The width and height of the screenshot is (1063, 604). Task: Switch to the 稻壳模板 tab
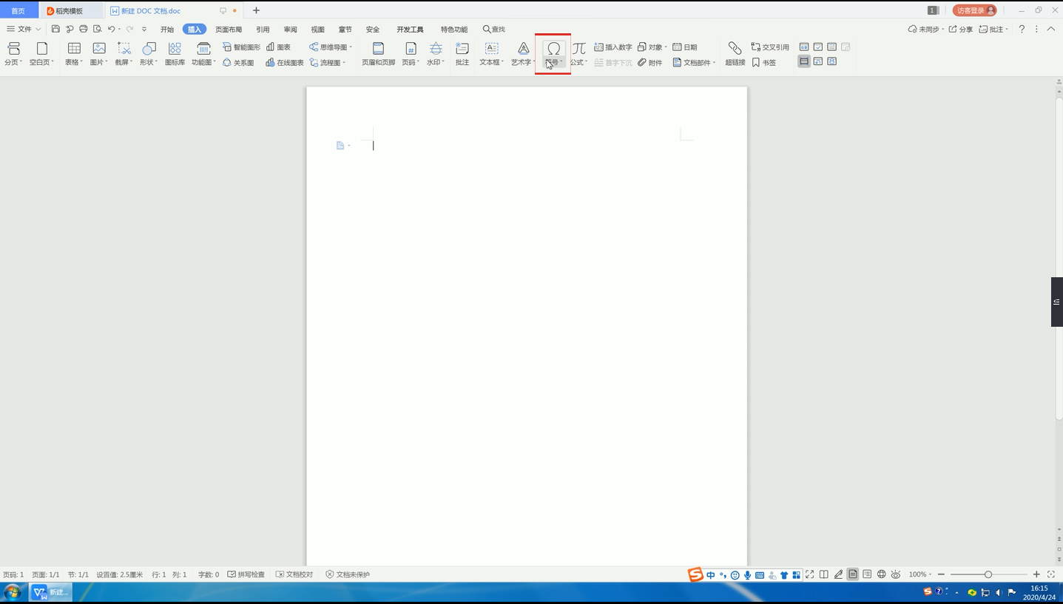(69, 11)
